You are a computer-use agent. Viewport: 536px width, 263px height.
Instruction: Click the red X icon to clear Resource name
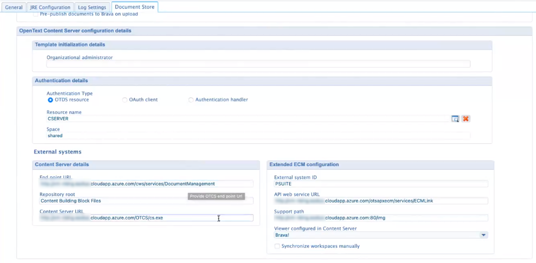point(466,119)
